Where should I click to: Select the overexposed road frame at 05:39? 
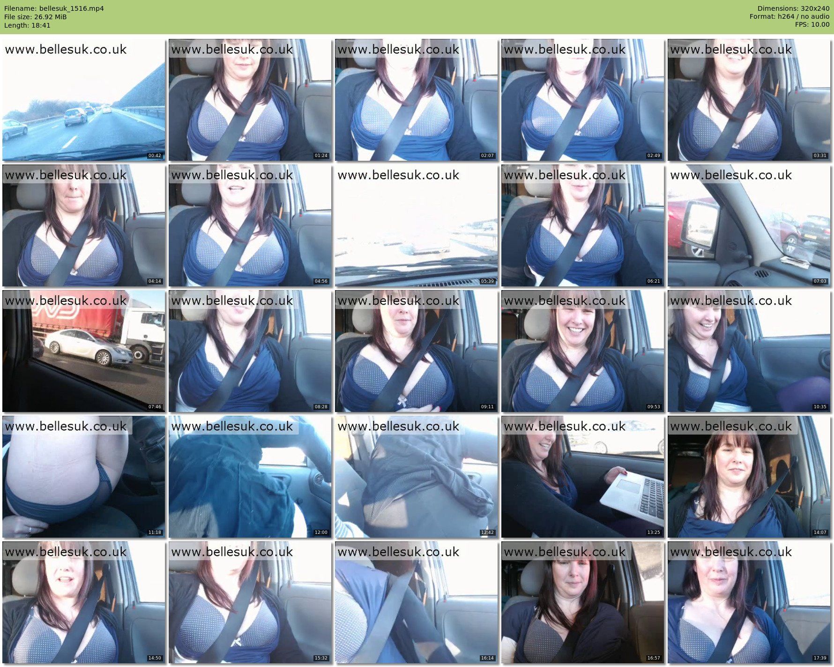point(417,225)
